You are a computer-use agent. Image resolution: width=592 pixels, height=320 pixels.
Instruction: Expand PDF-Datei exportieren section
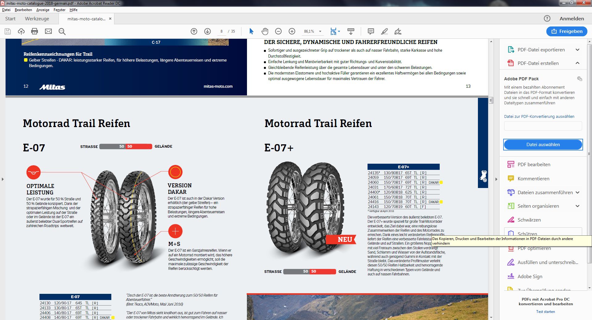[577, 50]
